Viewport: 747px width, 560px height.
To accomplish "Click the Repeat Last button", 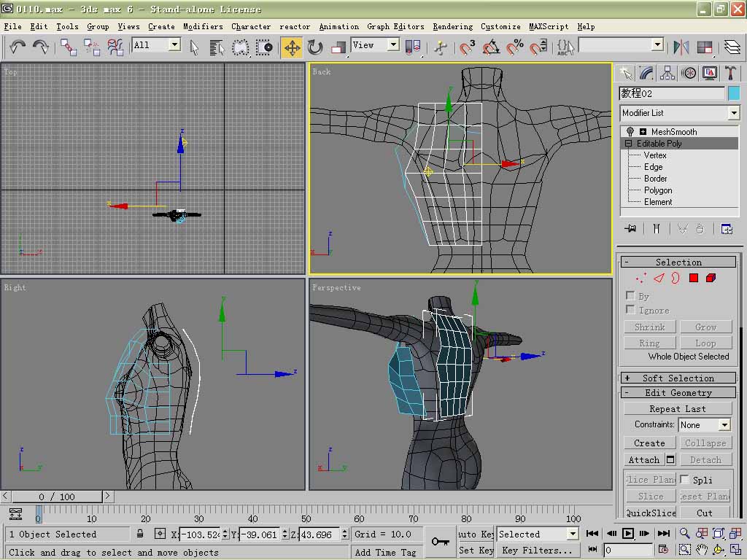I will pos(678,408).
